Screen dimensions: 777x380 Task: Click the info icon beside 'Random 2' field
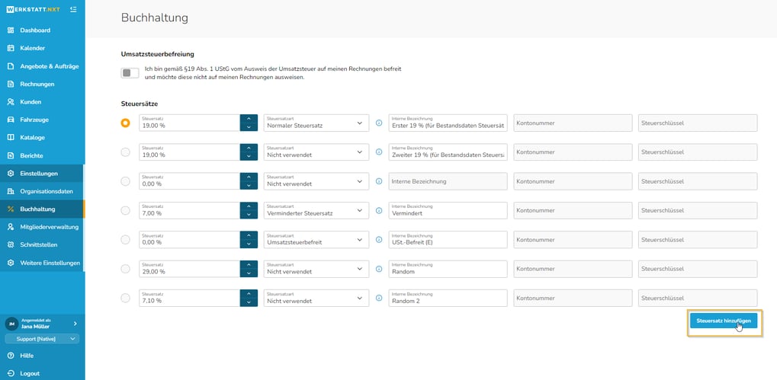[379, 298]
